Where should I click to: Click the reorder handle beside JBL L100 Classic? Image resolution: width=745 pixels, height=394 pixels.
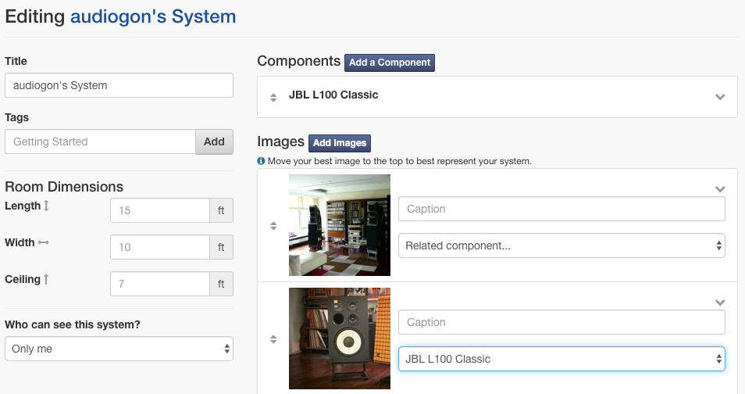(x=273, y=98)
